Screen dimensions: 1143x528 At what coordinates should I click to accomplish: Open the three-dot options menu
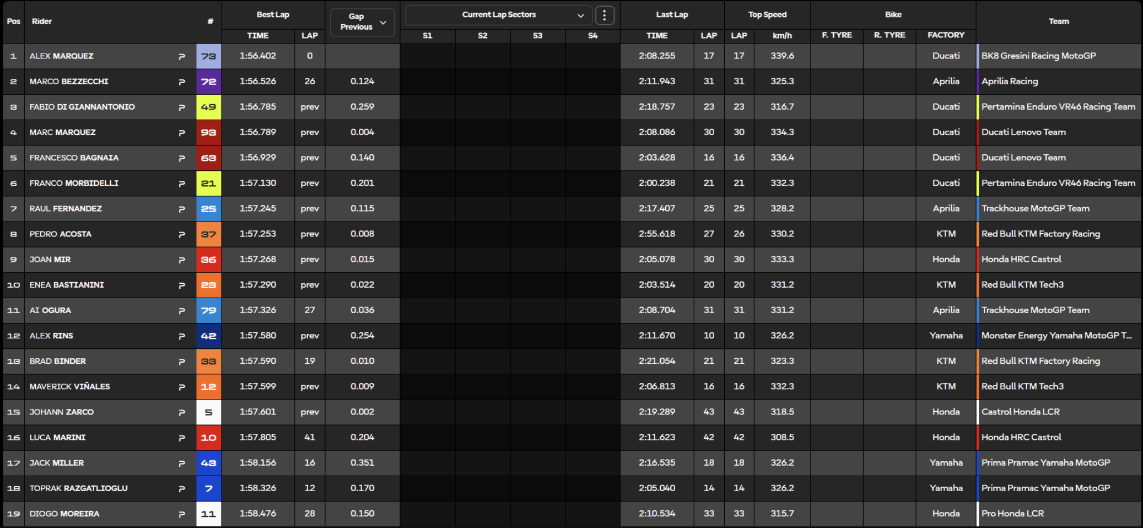click(x=605, y=15)
